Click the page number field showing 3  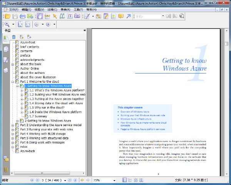click(52, 180)
